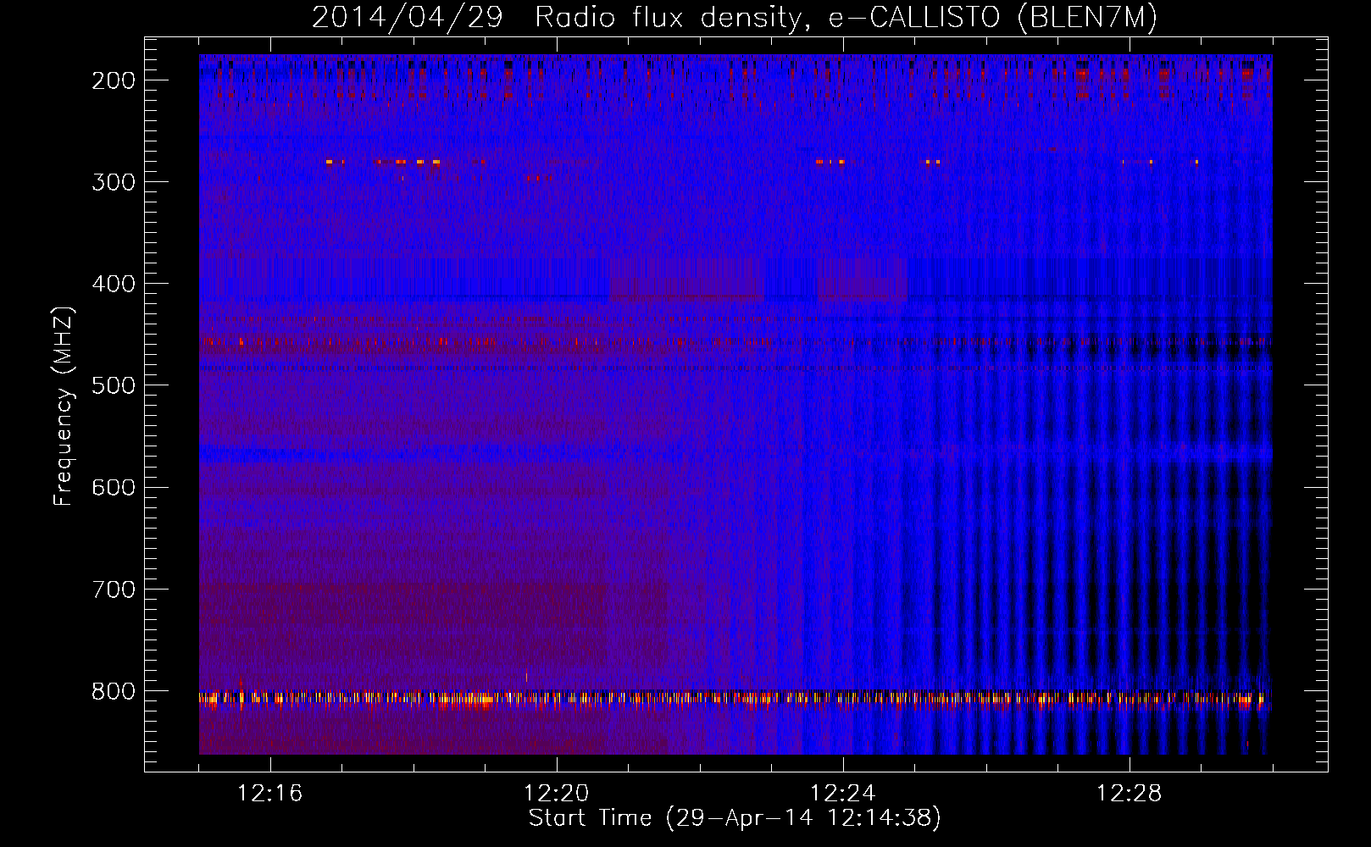This screenshot has height=847, width=1371.
Task: Click the 600 frequency tick label
Action: click(114, 487)
